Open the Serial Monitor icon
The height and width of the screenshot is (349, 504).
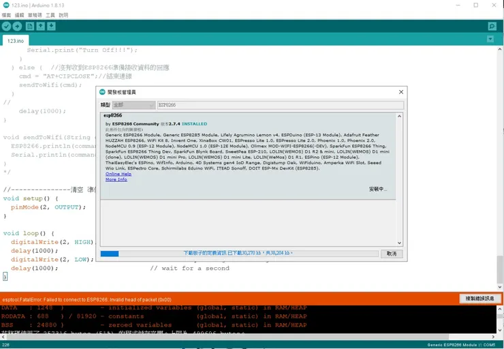[492, 27]
